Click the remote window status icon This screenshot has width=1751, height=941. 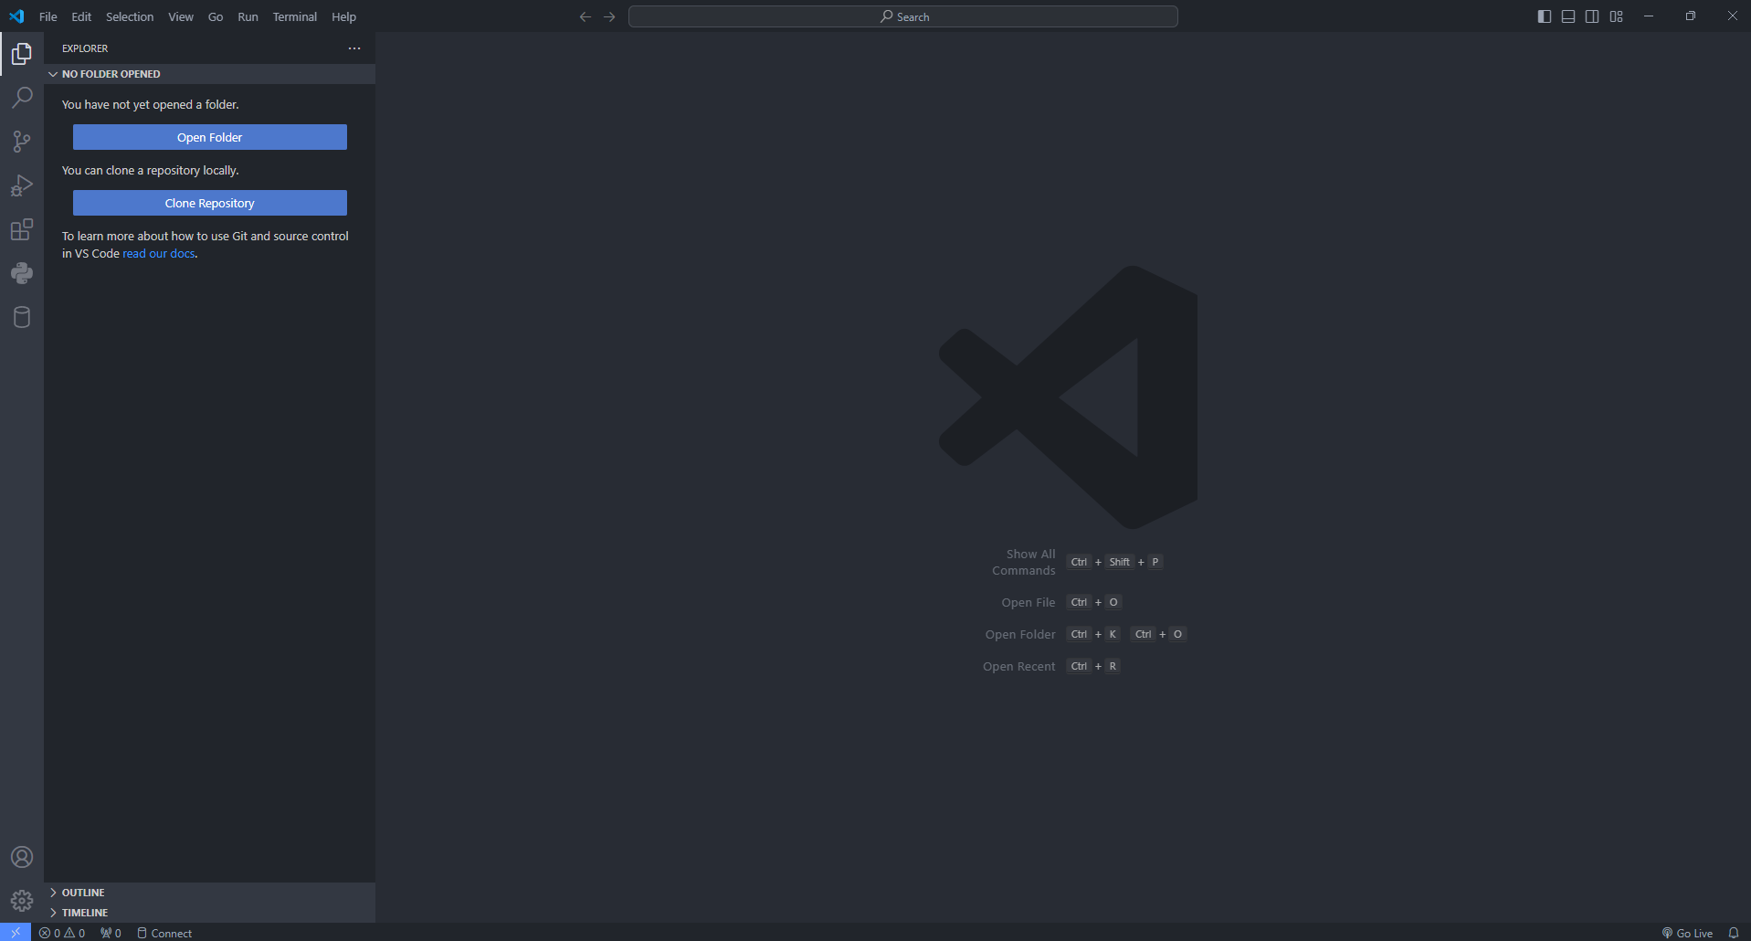16,933
